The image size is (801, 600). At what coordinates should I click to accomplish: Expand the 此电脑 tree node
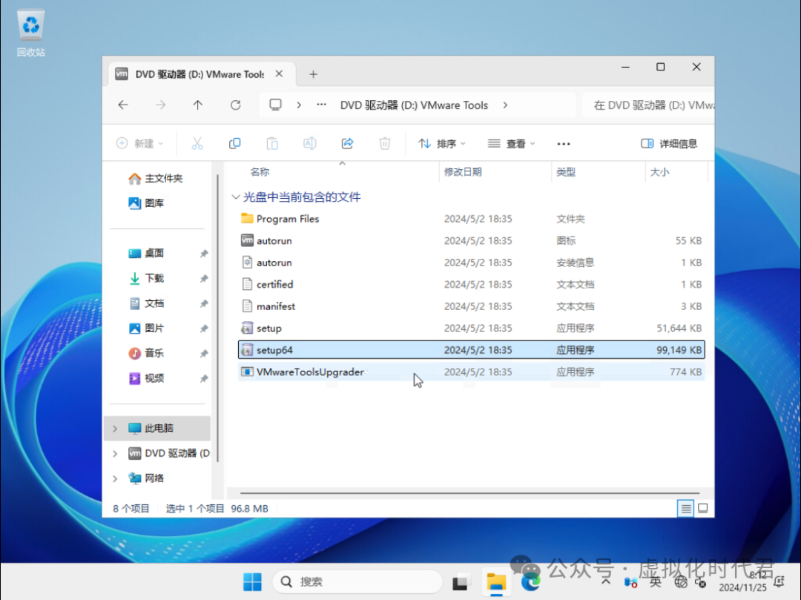115,429
